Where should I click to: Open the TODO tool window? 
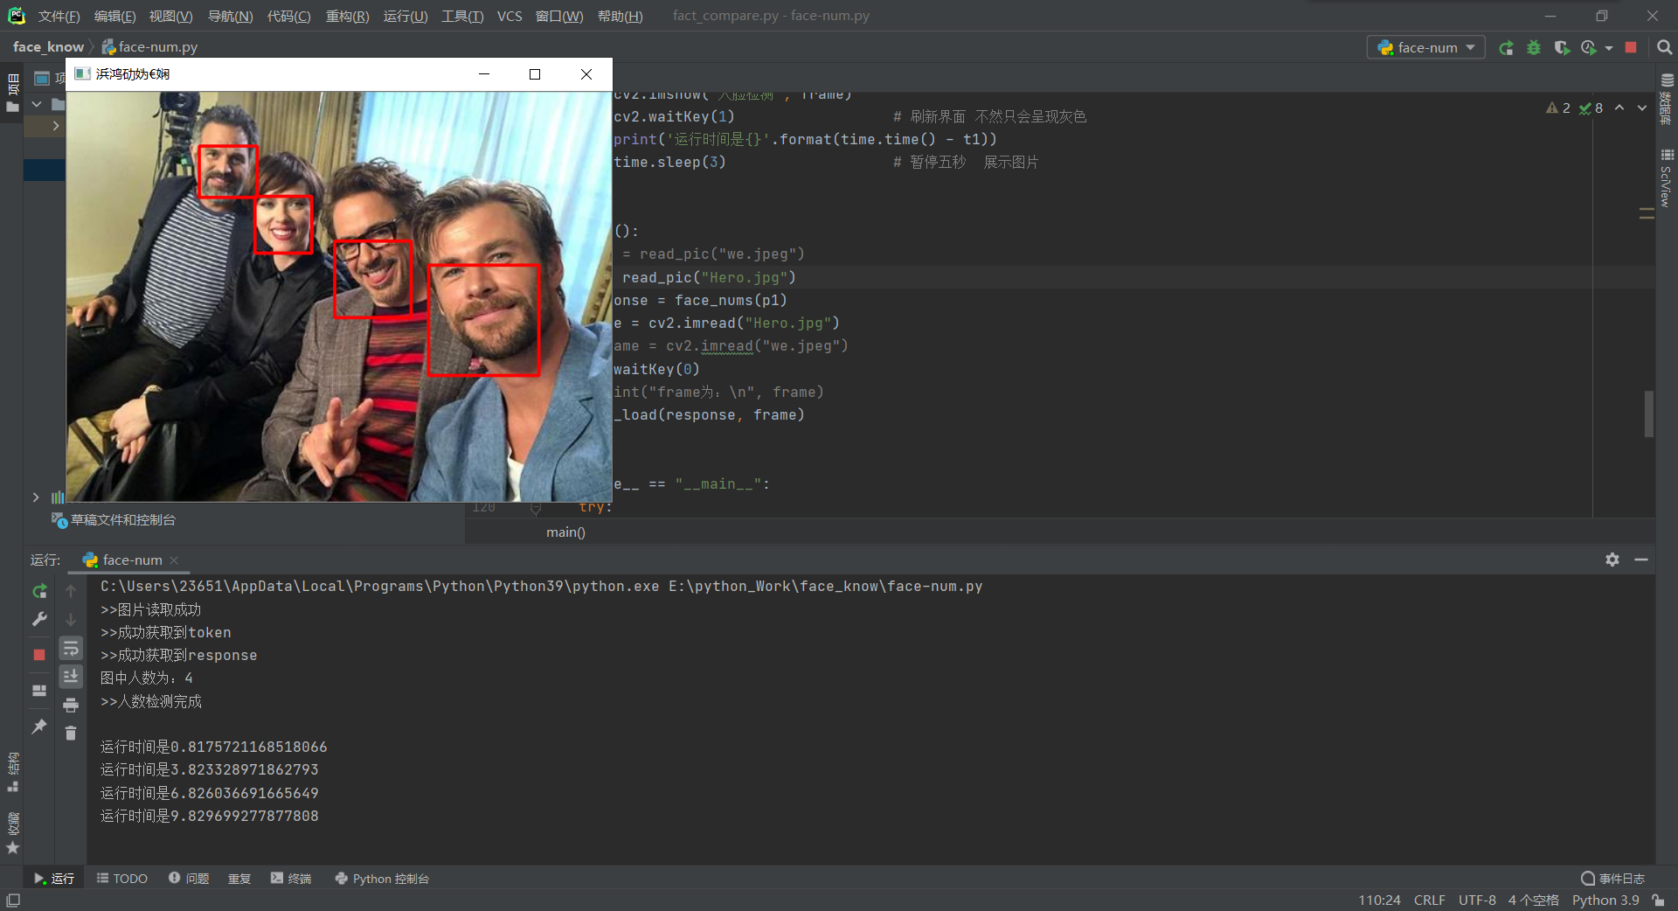tap(122, 878)
